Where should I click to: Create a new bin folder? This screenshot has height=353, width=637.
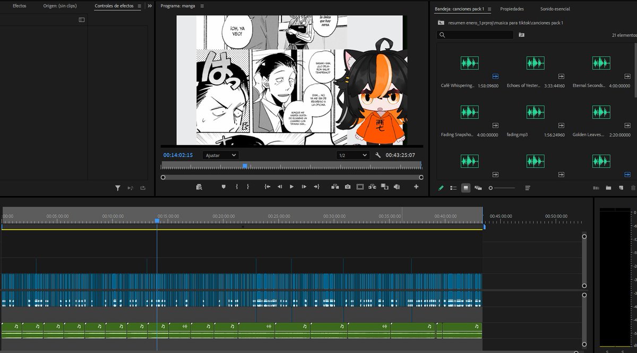pos(608,188)
